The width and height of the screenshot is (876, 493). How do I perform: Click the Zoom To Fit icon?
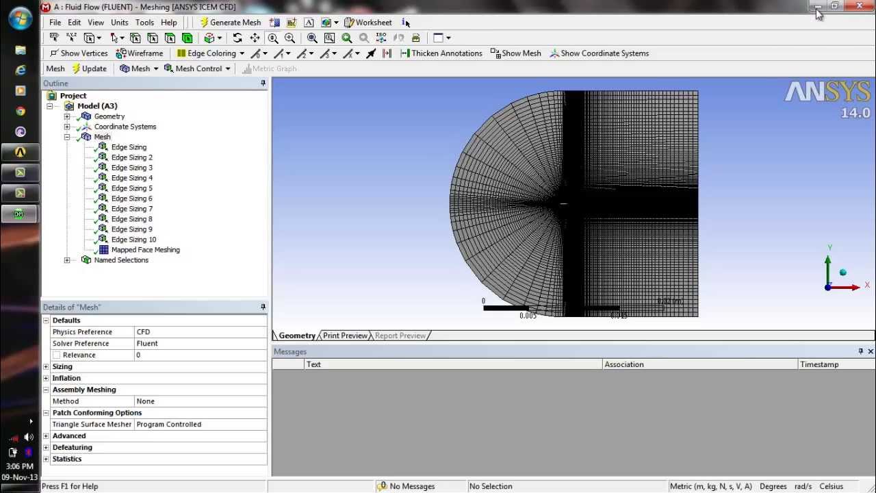(312, 38)
